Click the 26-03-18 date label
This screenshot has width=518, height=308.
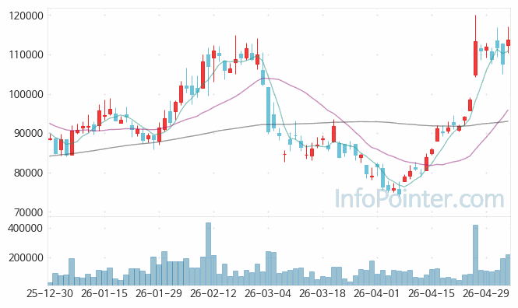(x=322, y=293)
